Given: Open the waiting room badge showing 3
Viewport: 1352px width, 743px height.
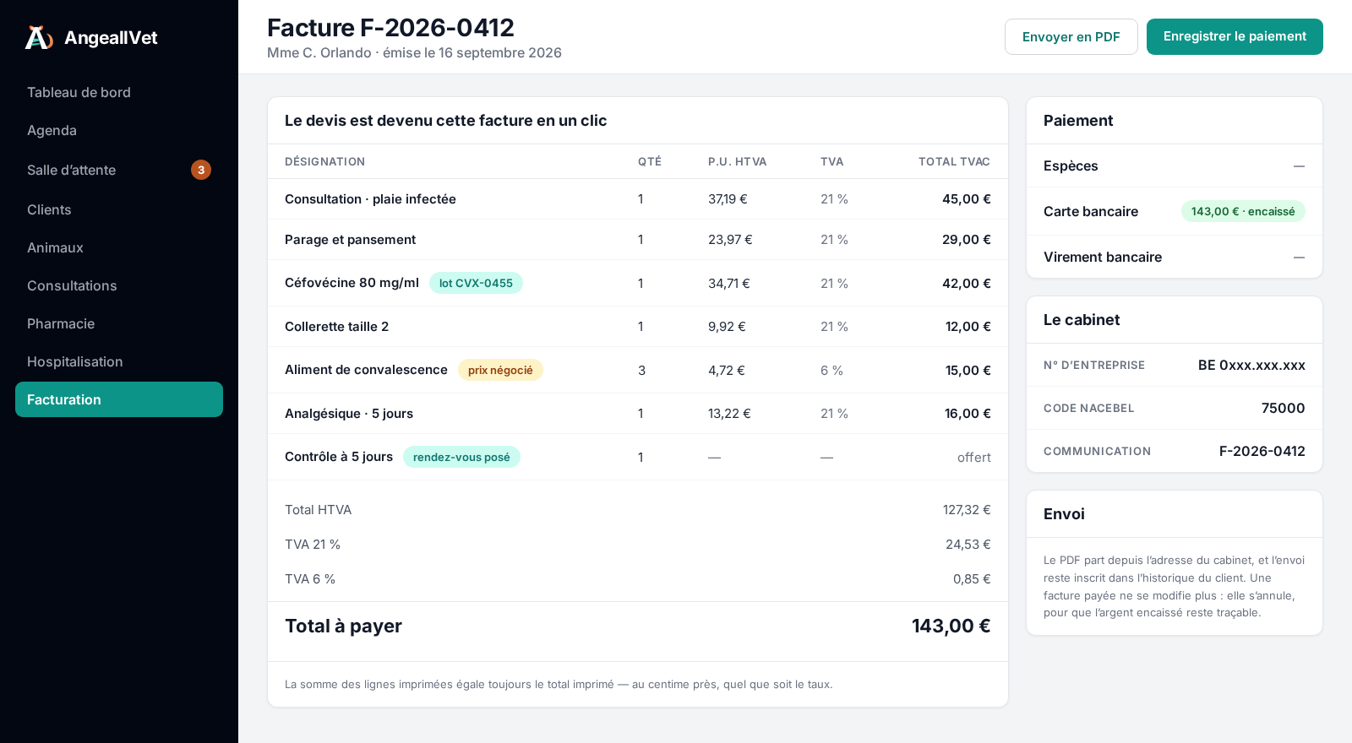Looking at the screenshot, I should (x=201, y=170).
